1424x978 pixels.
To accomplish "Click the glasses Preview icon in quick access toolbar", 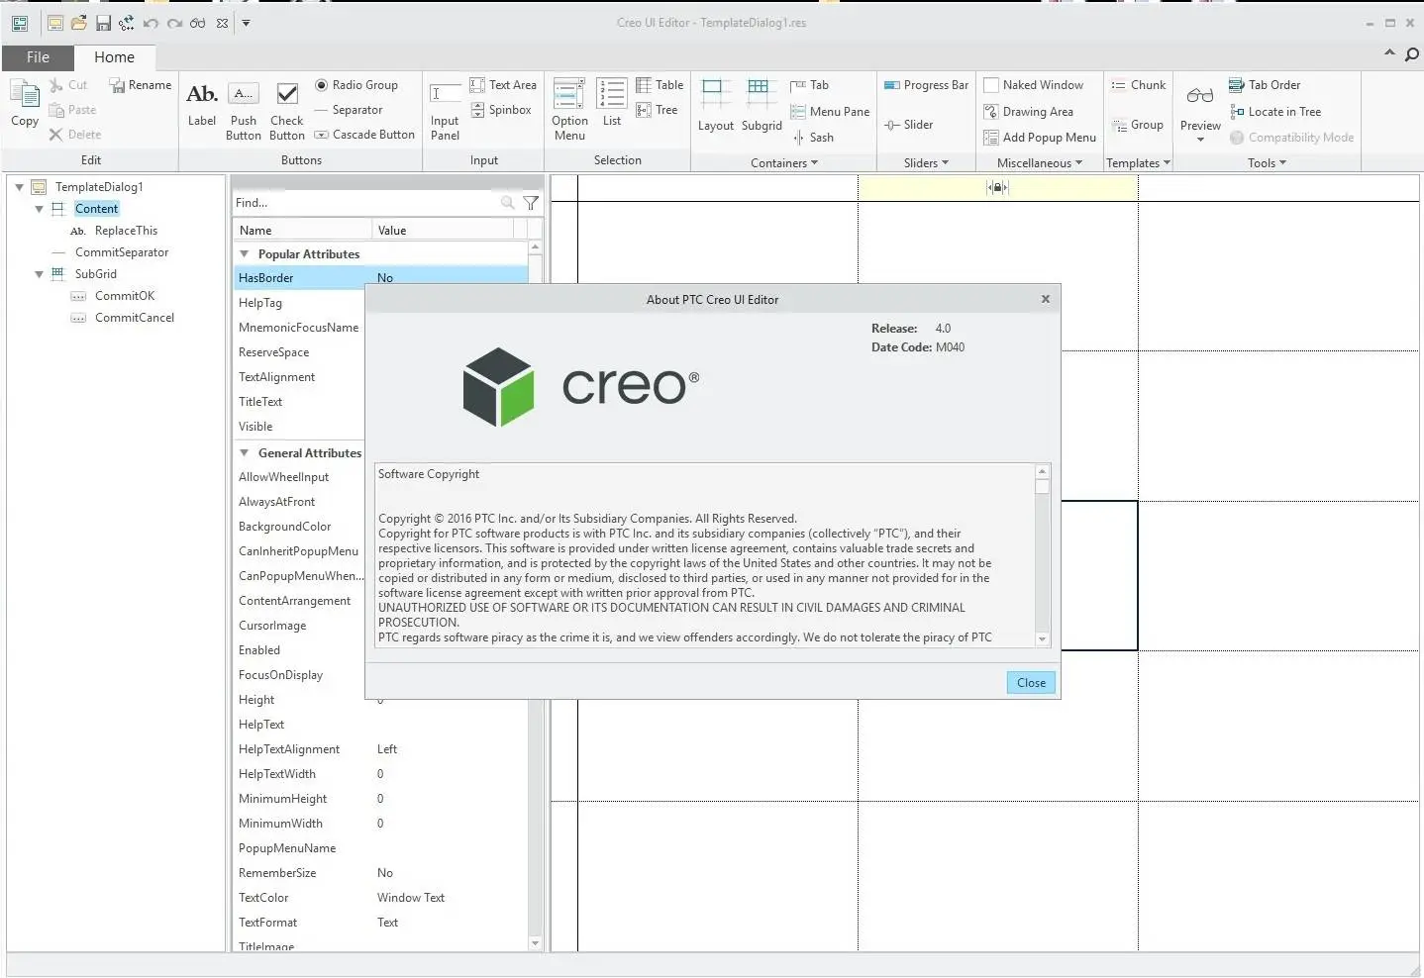I will (x=198, y=23).
